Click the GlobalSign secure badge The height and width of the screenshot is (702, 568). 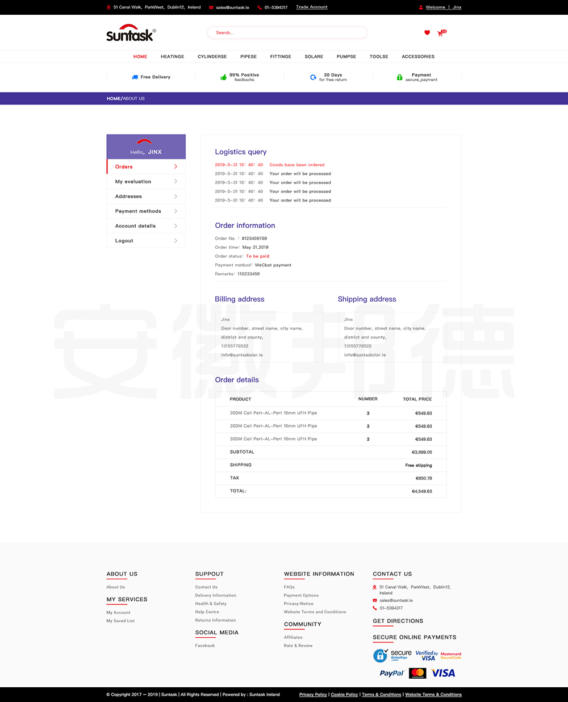(x=392, y=655)
